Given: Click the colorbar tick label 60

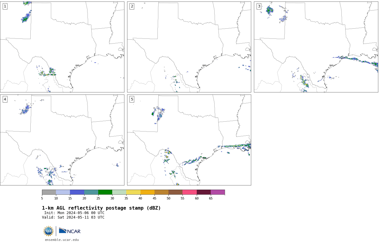Looking at the screenshot, I should click(197, 198).
